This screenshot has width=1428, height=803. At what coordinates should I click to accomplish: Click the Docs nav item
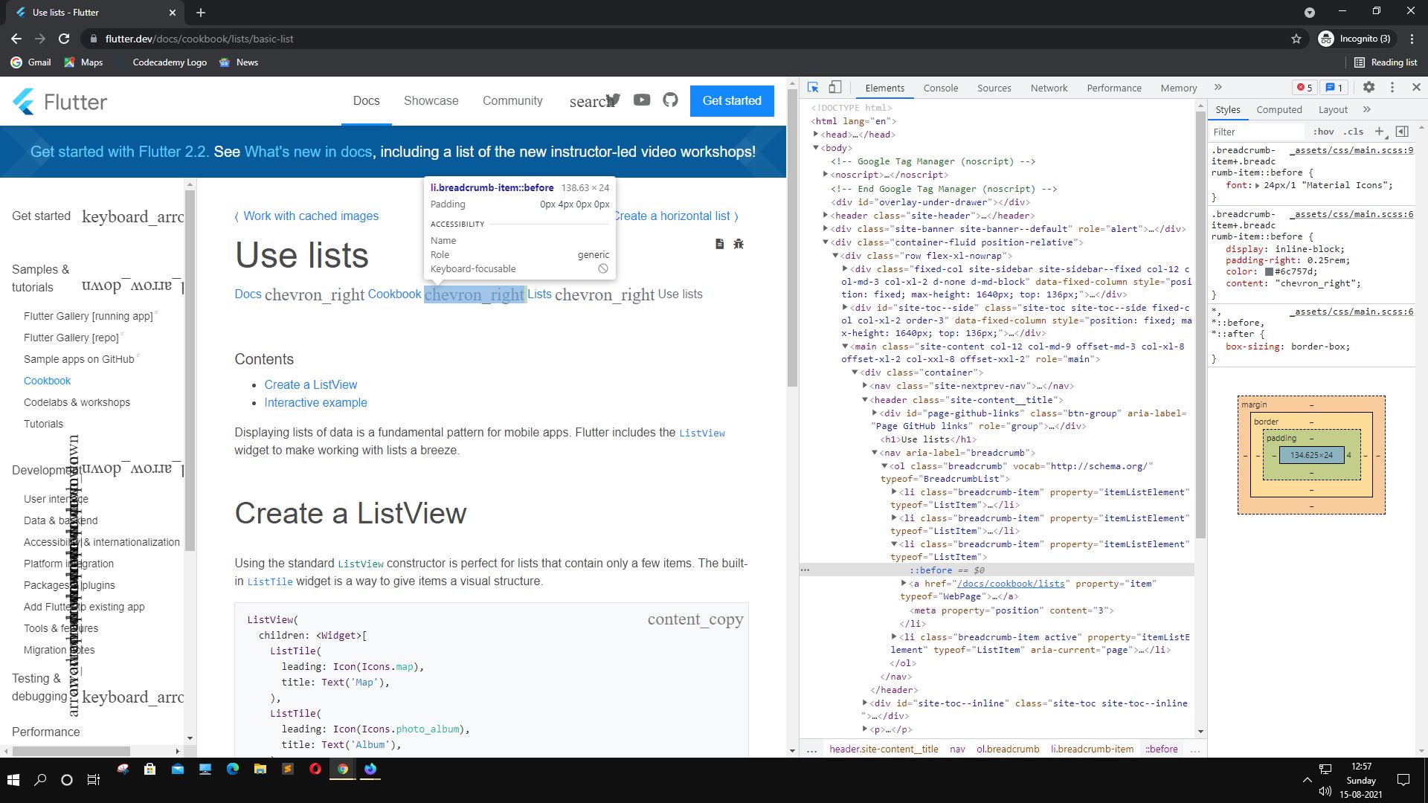coord(366,101)
